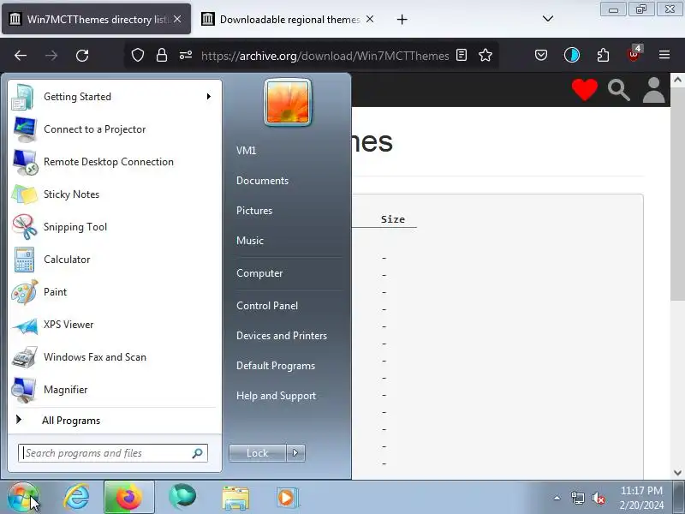
Task: Click the site security padlock
Action: click(162, 55)
